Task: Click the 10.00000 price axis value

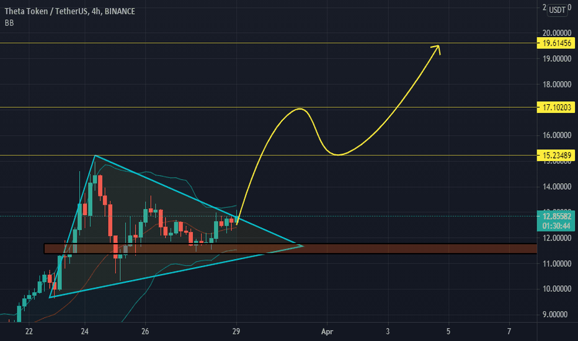Action: [557, 289]
